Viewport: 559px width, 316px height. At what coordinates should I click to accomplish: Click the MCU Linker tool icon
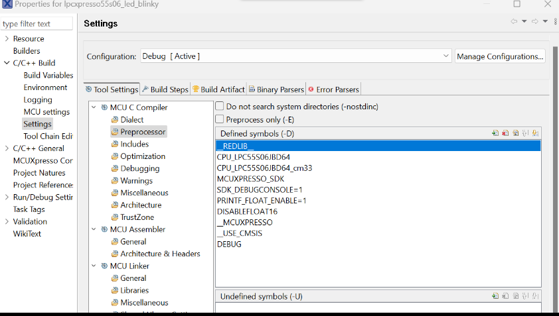coord(104,266)
